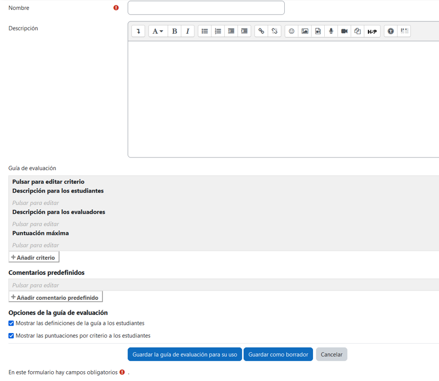Select the Insert emoticon icon
This screenshot has width=439, height=381.
pos(291,31)
